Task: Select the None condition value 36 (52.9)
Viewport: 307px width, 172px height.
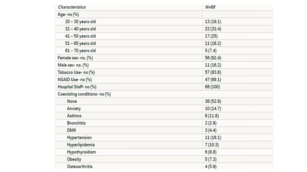Action: [x=213, y=102]
